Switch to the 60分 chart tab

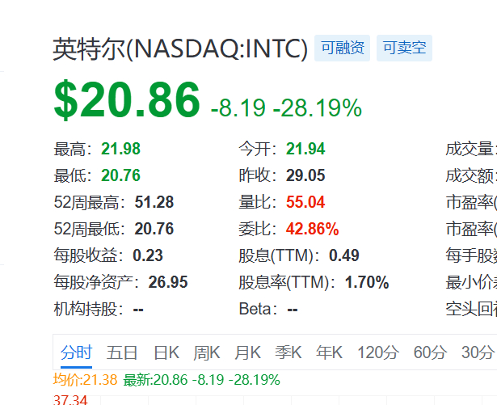(430, 352)
